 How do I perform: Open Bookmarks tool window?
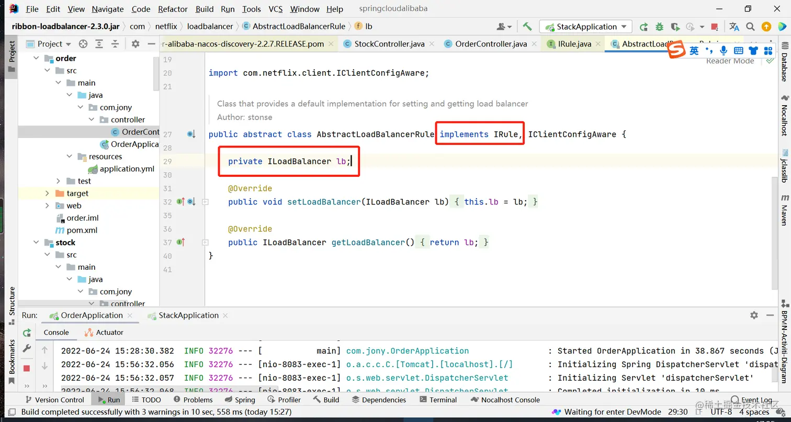coord(12,361)
